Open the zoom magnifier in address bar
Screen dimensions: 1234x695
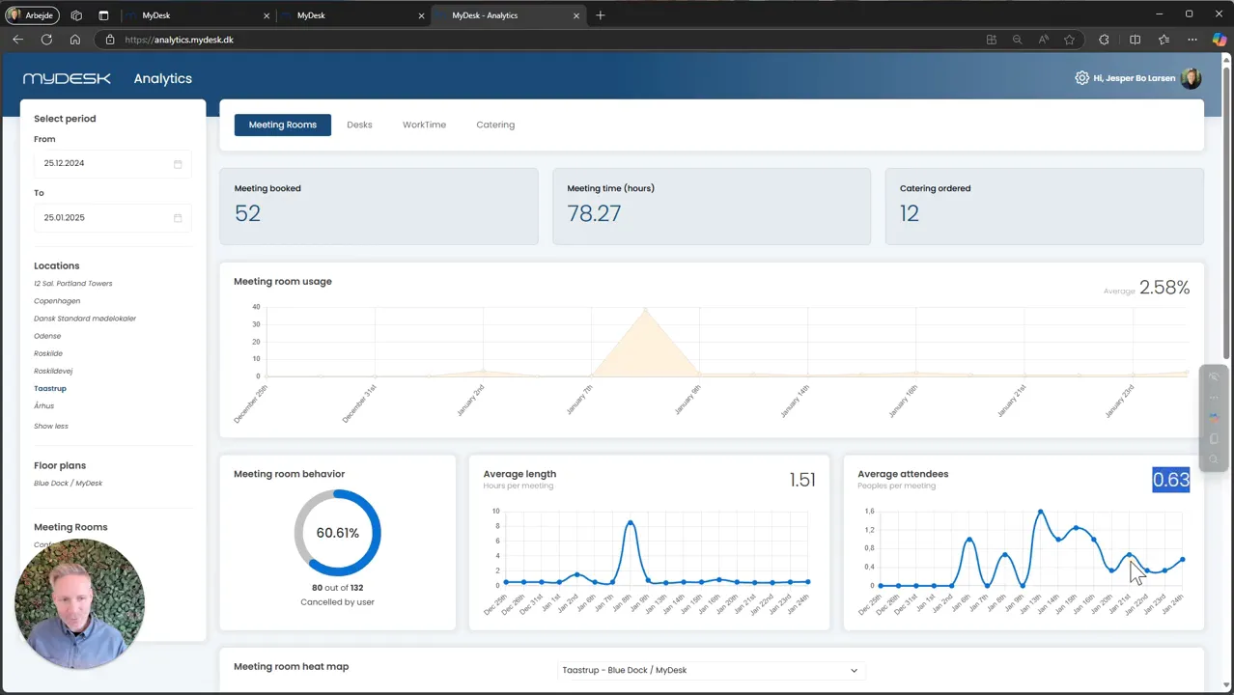[x=1017, y=40]
